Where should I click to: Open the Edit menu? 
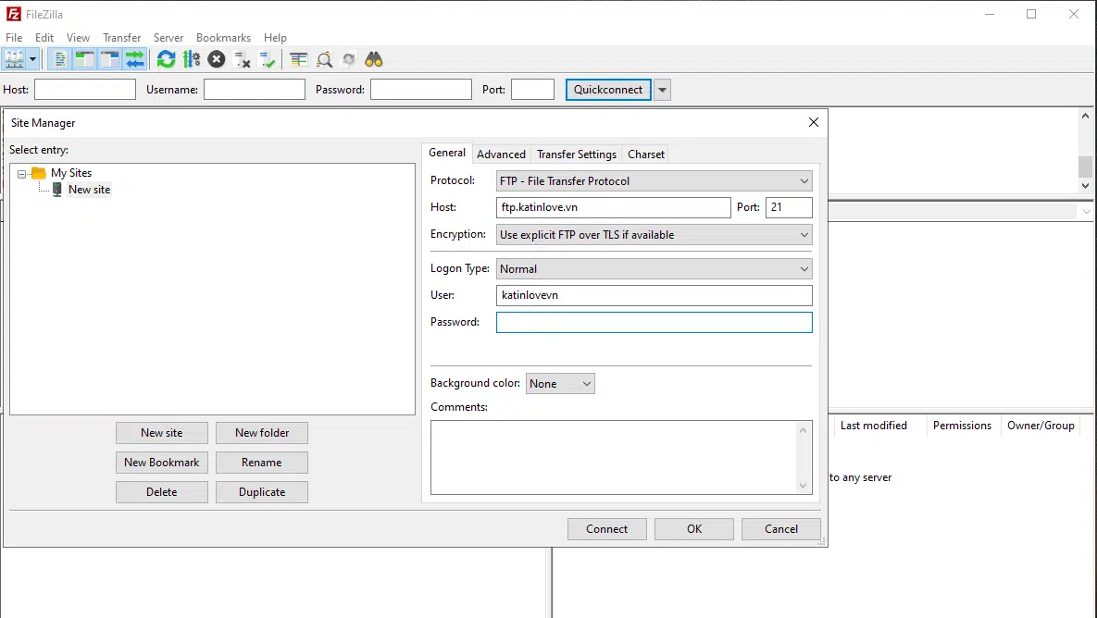coord(44,38)
